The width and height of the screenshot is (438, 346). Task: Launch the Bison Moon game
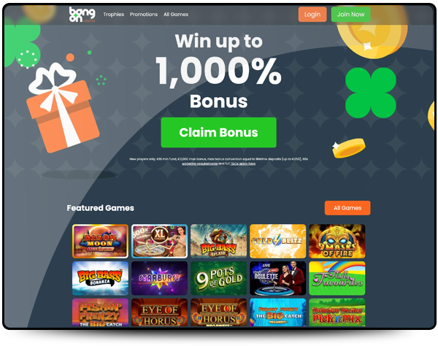click(100, 241)
